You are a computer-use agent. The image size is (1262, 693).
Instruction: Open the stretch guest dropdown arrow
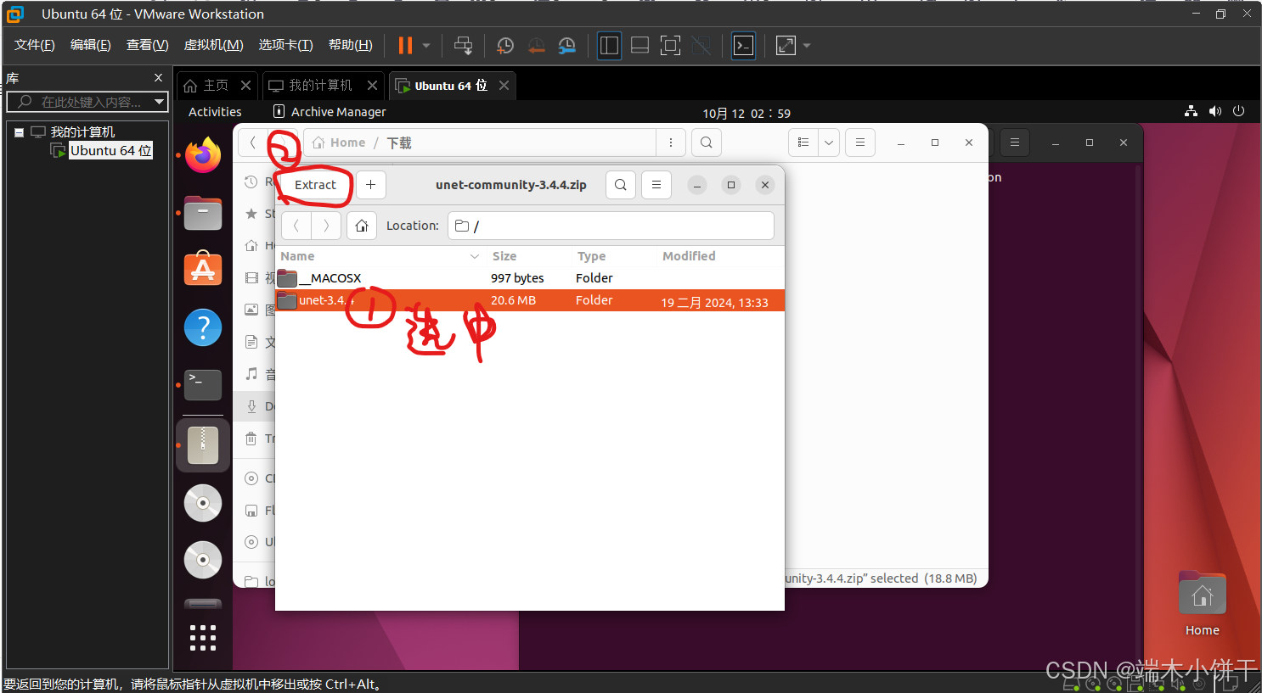coord(807,45)
